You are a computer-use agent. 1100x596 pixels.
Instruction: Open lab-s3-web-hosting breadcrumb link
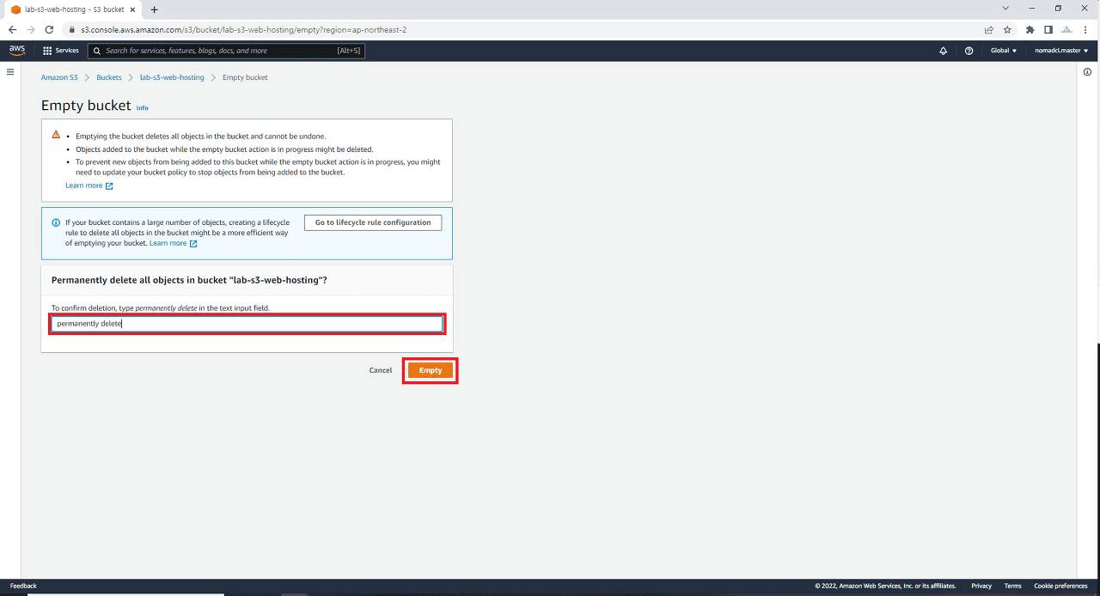click(172, 77)
